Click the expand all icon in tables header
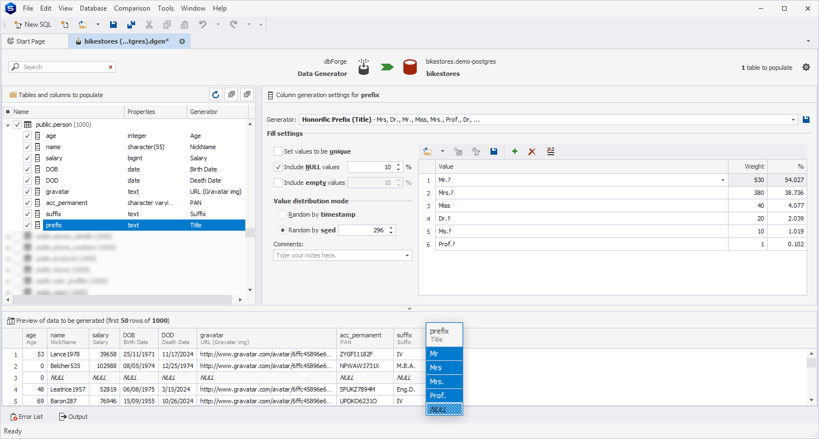 click(232, 95)
